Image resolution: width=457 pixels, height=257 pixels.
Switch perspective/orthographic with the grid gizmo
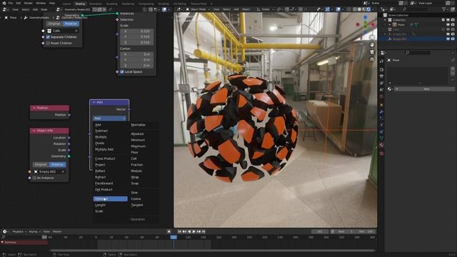[x=372, y=59]
